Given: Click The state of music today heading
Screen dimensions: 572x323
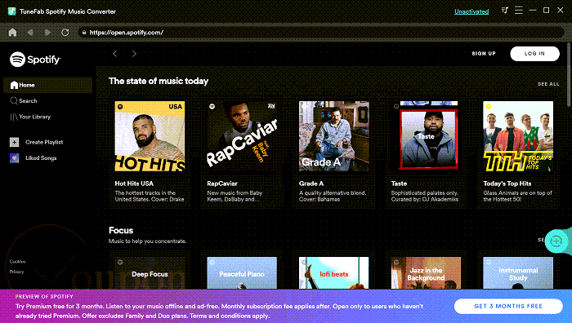Looking at the screenshot, I should pos(159,82).
